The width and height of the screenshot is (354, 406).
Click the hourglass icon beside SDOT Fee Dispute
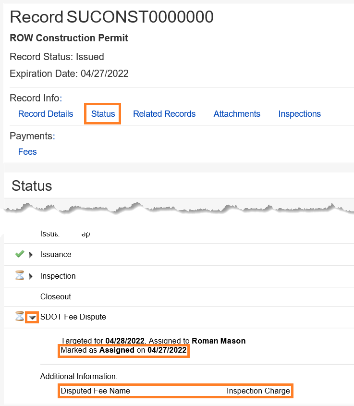click(x=20, y=317)
